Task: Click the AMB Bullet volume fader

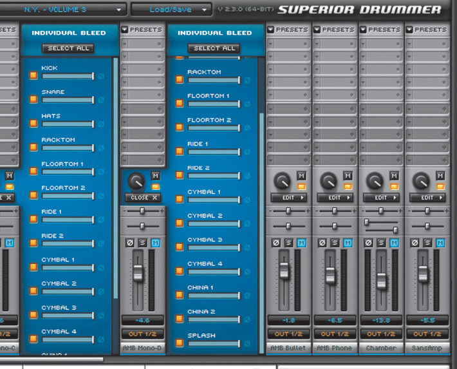Action: tap(284, 270)
